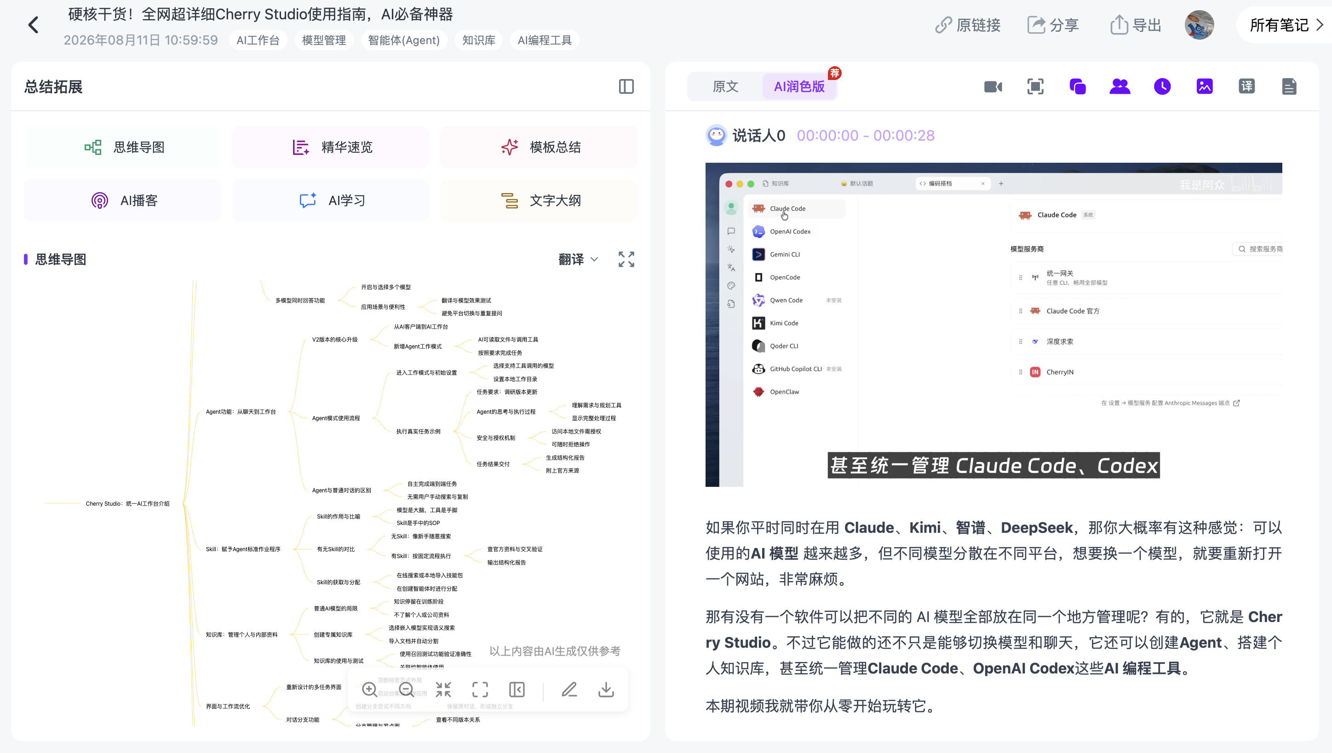Select the 知识库：管理个人与内部资料 node
The image size is (1332, 753).
(x=241, y=635)
